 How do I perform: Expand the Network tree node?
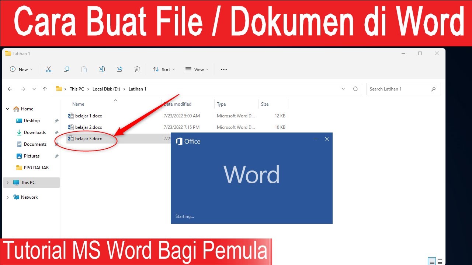(7, 197)
